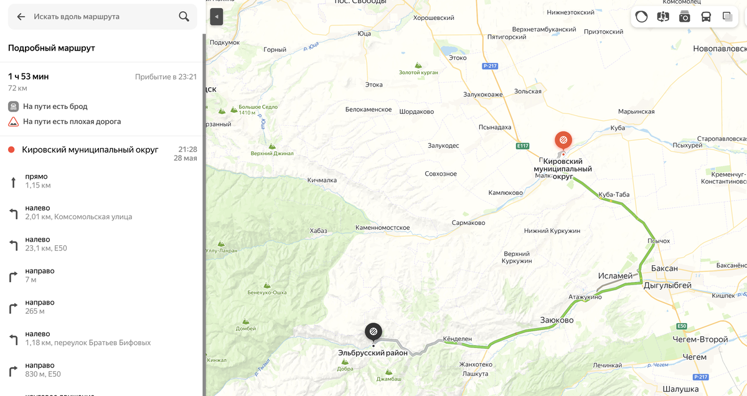The height and width of the screenshot is (396, 747).
Task: Click the Золотой курган mountain icon
Action: (x=418, y=65)
